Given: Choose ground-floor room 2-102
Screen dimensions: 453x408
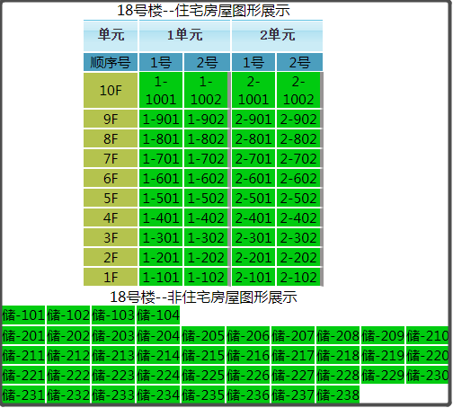Looking at the screenshot, I should point(298,277).
